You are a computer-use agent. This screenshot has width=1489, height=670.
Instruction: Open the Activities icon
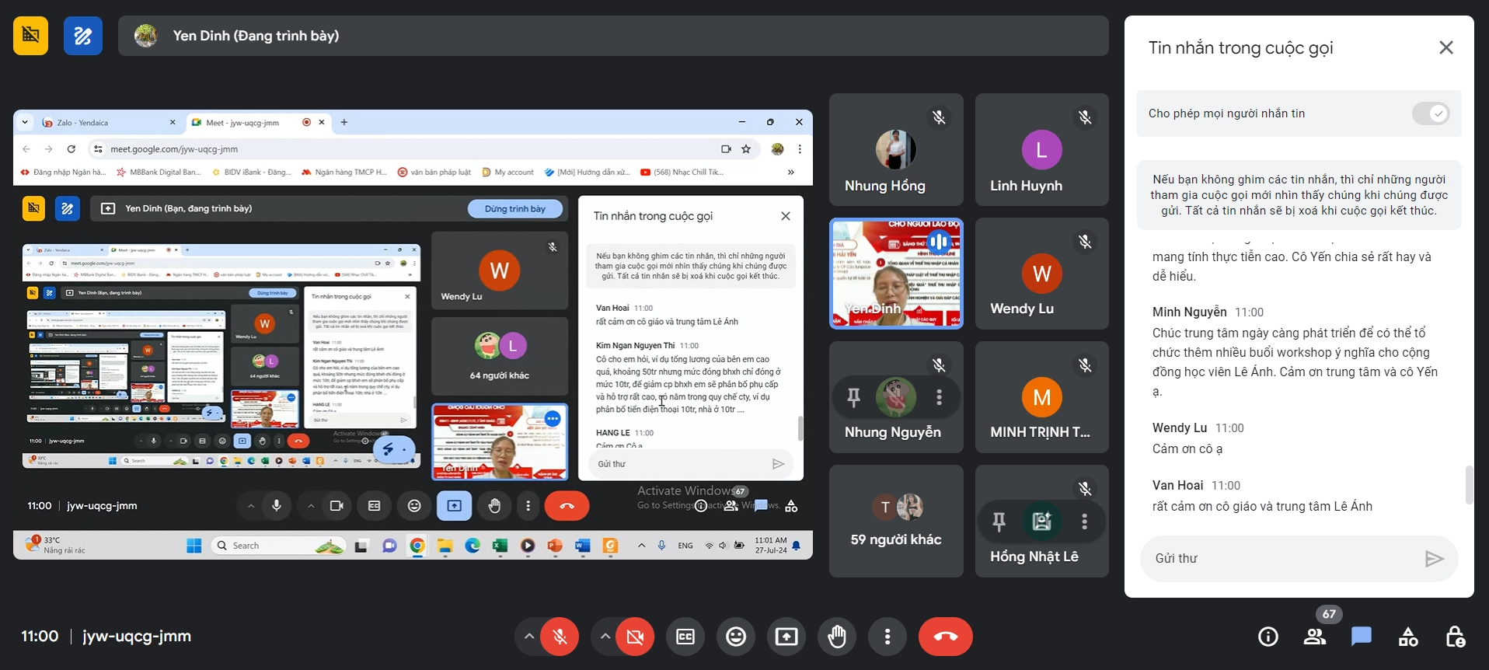[1408, 637]
